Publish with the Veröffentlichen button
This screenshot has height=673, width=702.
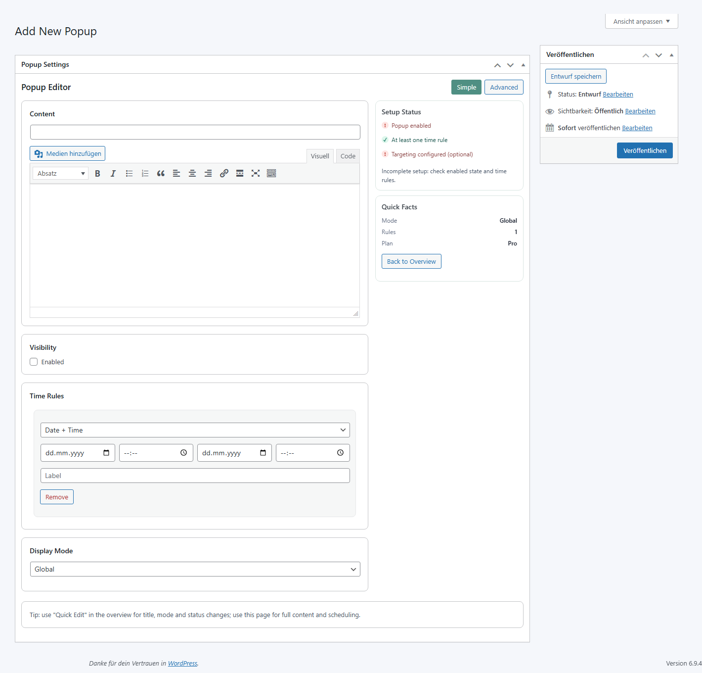(645, 150)
